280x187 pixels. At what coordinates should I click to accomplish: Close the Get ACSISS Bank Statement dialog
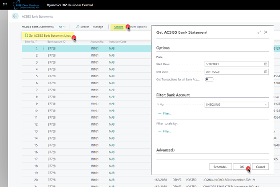click(x=266, y=32)
